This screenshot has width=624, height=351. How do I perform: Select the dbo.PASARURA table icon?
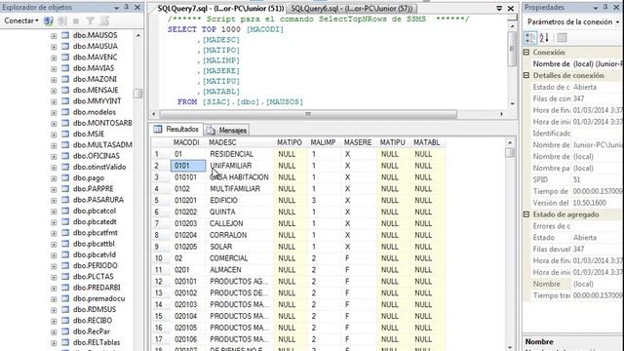pyautogui.click(x=65, y=200)
